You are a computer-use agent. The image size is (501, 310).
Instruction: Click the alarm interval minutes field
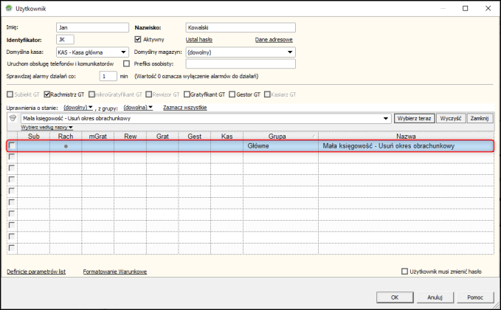tap(108, 76)
